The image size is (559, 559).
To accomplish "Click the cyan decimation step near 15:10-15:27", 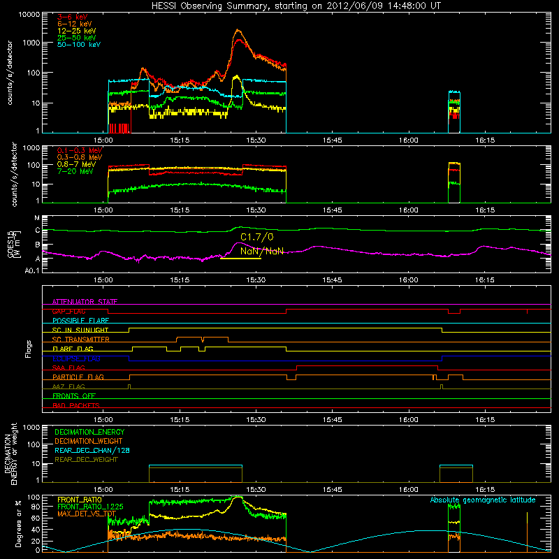I will (x=196, y=465).
